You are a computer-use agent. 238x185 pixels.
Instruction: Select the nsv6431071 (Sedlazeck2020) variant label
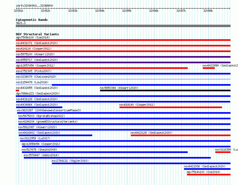(37, 43)
